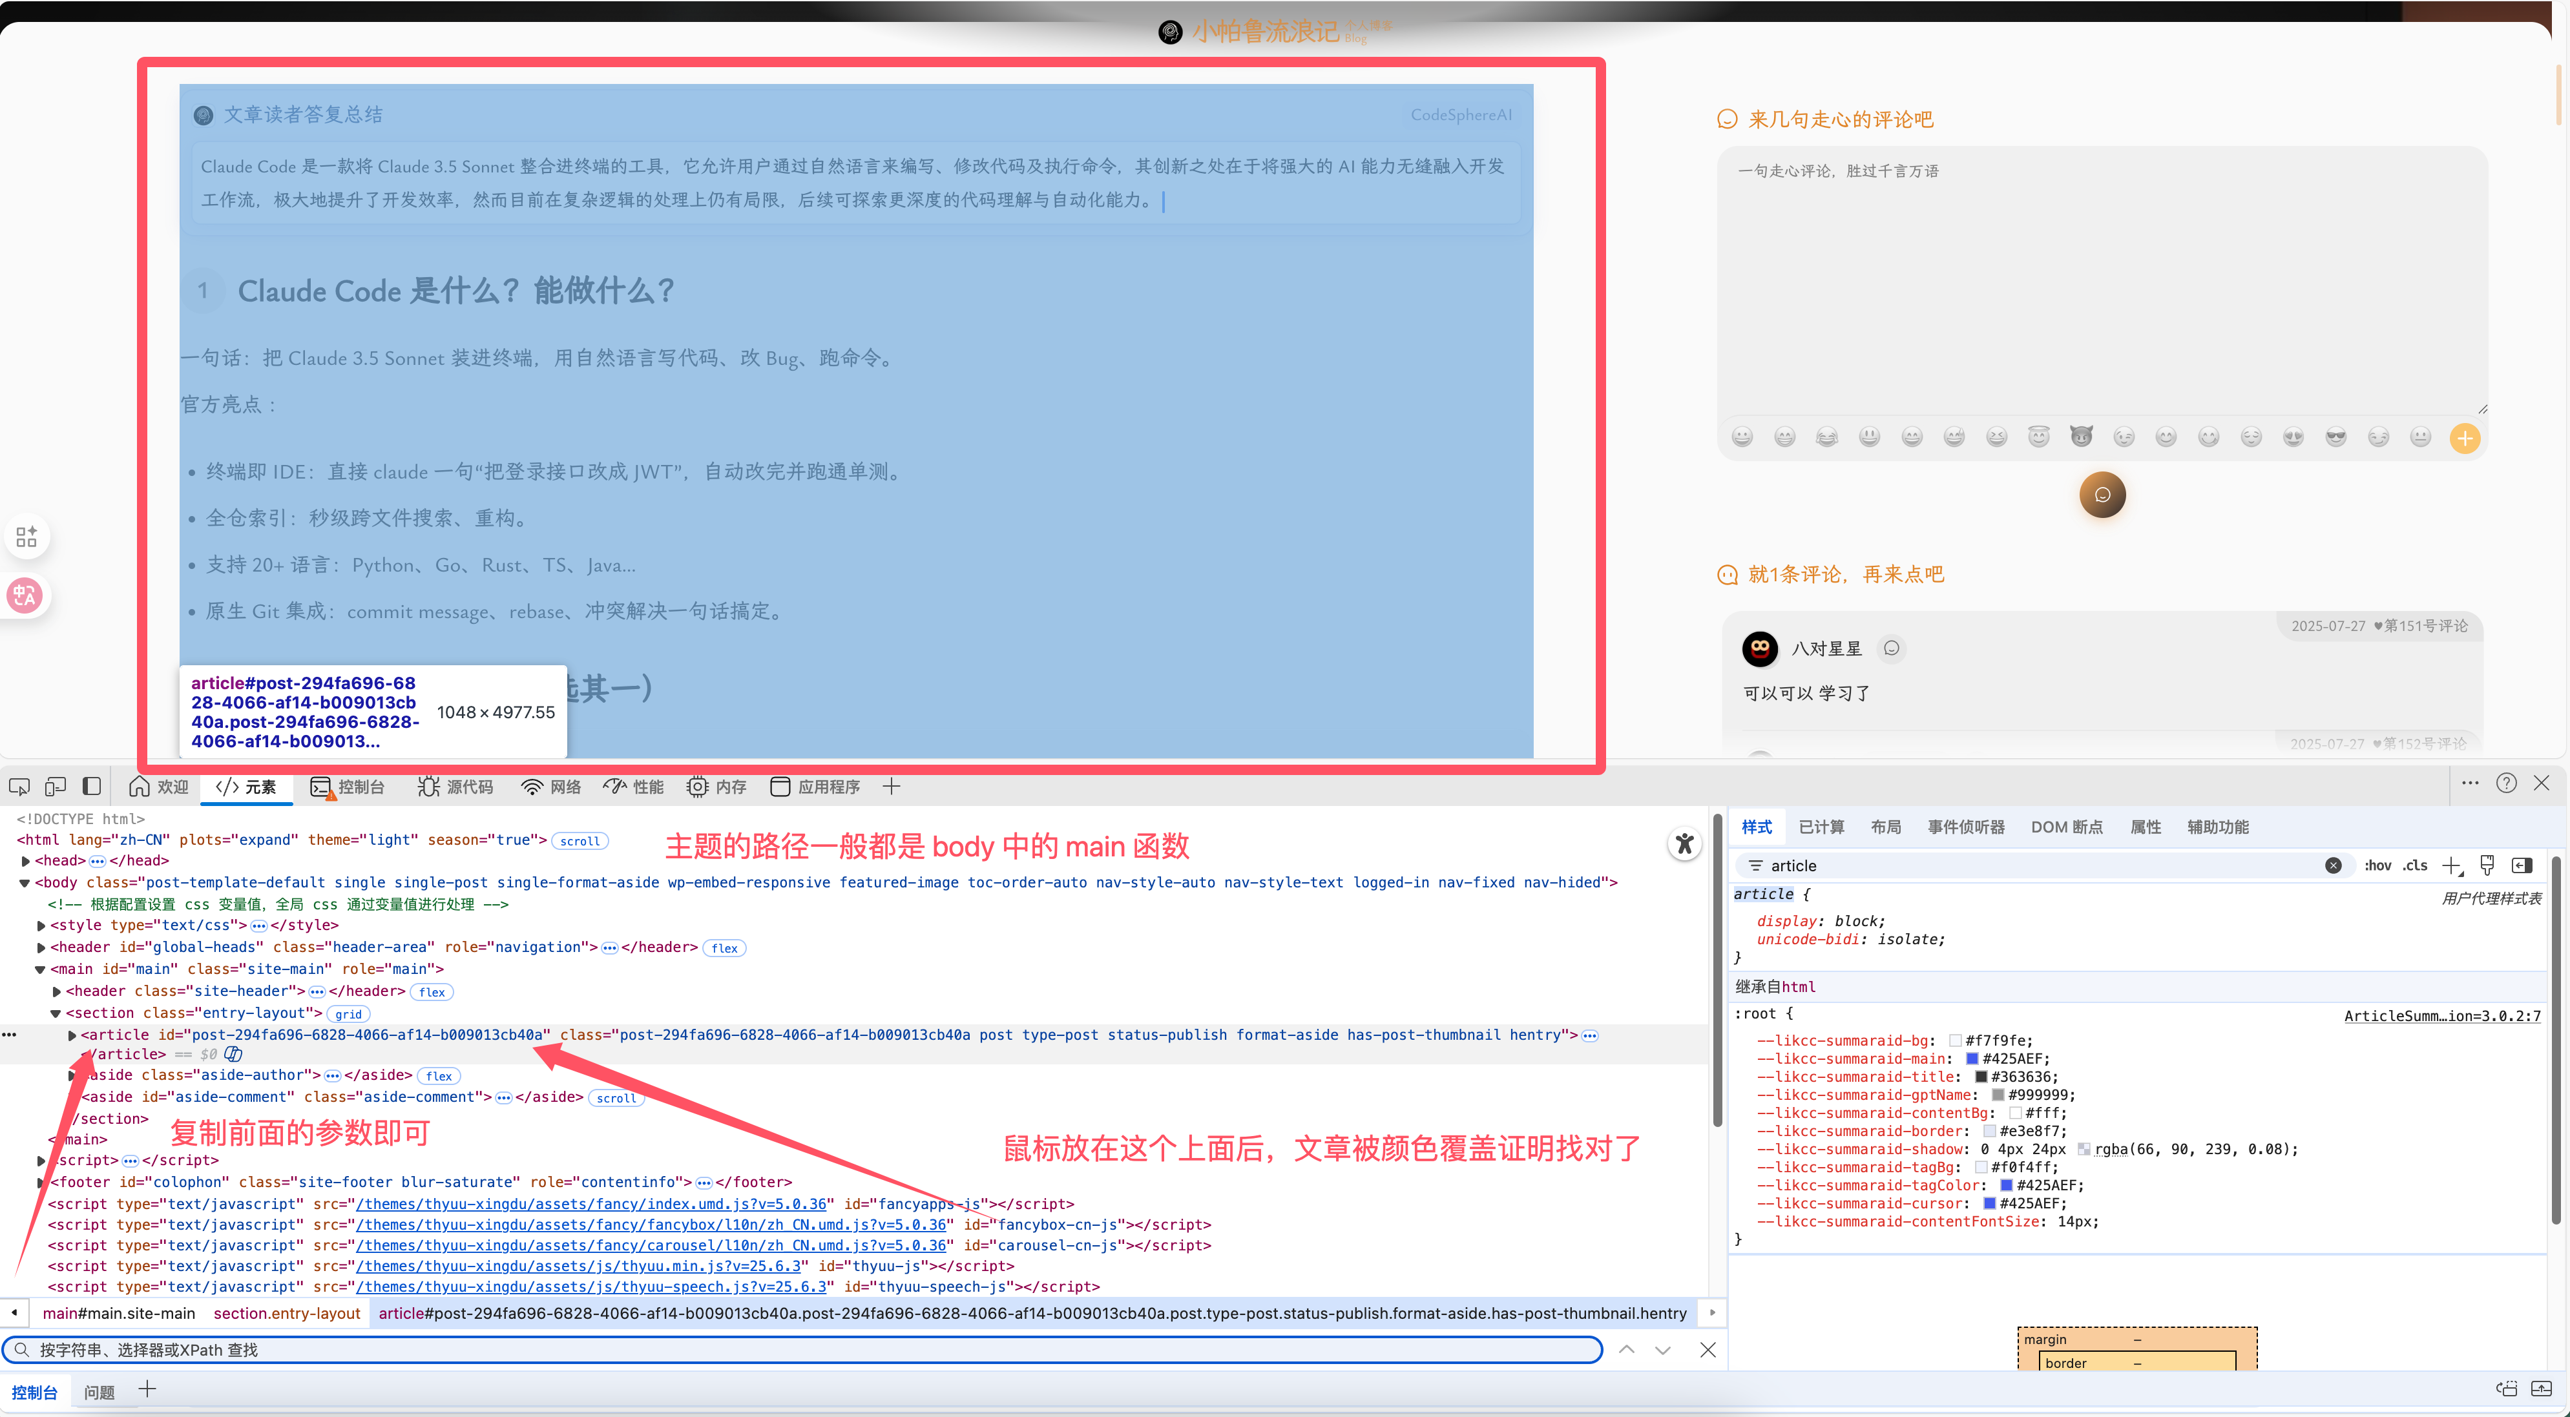Image resolution: width=2570 pixels, height=1417 pixels.
Task: Open DevTools customize three-dot menu
Action: click(x=2471, y=784)
